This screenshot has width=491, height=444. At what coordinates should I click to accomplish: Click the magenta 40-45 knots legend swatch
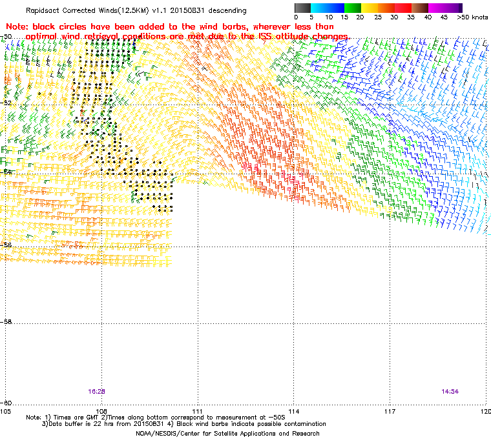[x=437, y=8]
